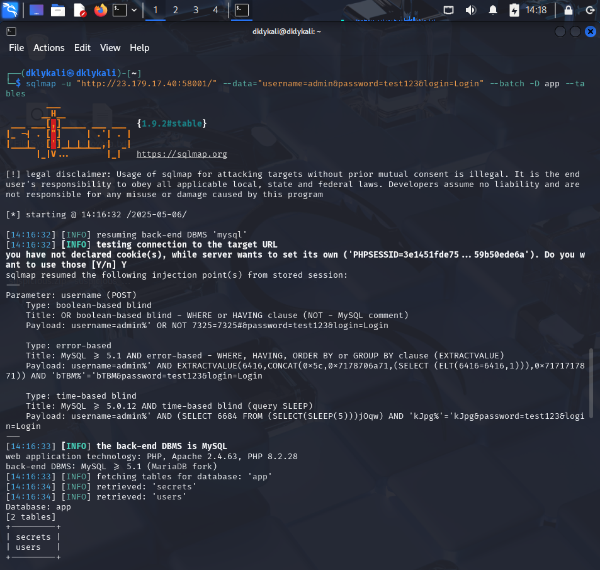600x570 pixels.
Task: Open the volume control tray icon
Action: tap(471, 10)
